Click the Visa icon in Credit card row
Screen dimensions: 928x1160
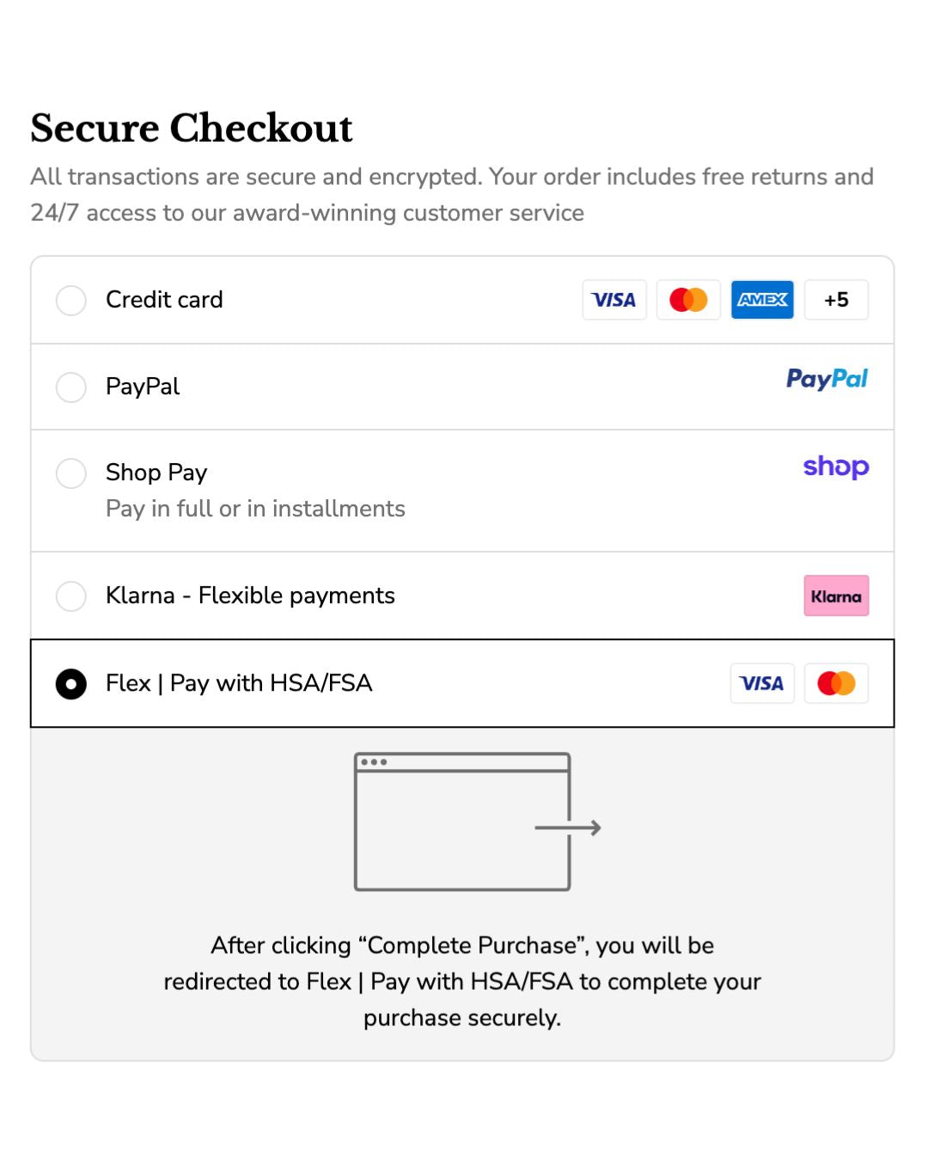[x=614, y=300]
